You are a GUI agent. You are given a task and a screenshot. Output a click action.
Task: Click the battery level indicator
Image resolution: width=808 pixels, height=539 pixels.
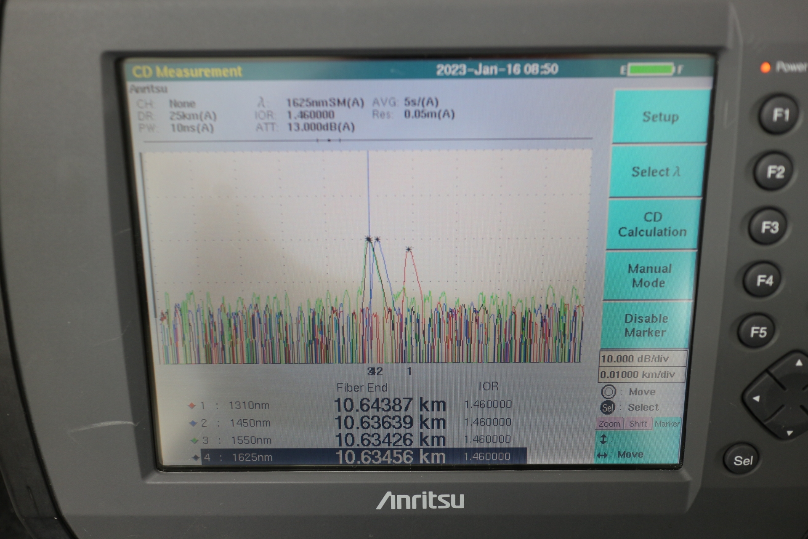651,69
